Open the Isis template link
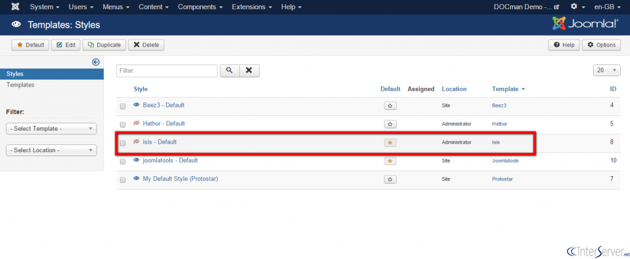The width and height of the screenshot is (630, 259). click(x=496, y=142)
